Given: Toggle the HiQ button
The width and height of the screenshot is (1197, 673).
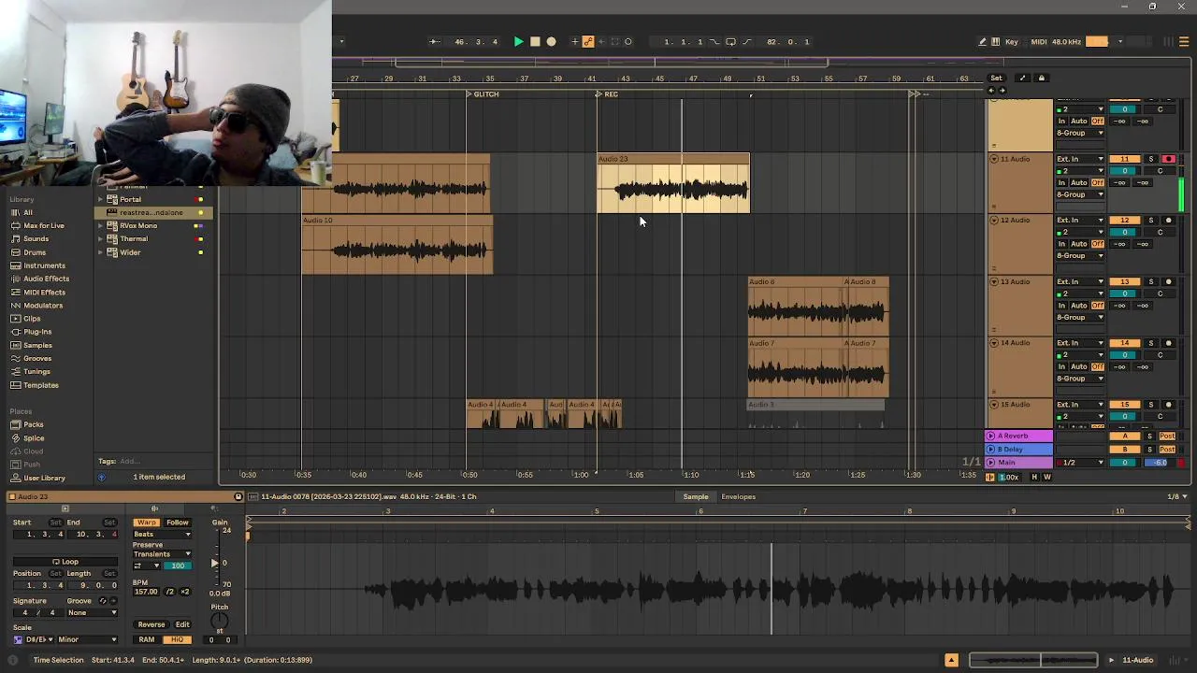Looking at the screenshot, I should (177, 639).
